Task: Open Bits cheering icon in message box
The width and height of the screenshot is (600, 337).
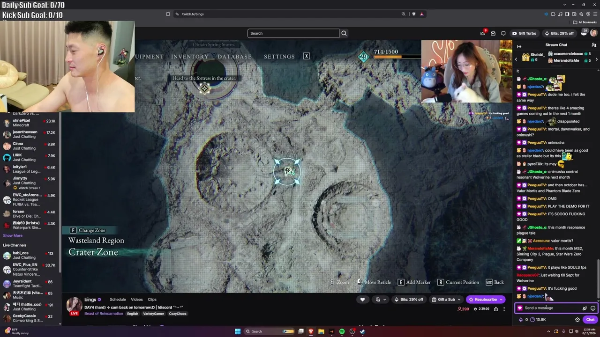Action: point(585,308)
